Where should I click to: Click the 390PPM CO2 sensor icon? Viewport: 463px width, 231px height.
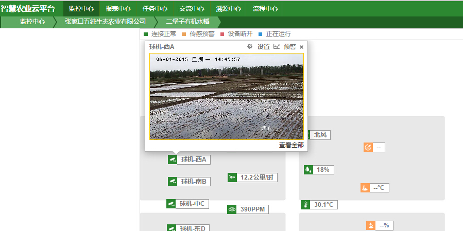pyautogui.click(x=232, y=209)
